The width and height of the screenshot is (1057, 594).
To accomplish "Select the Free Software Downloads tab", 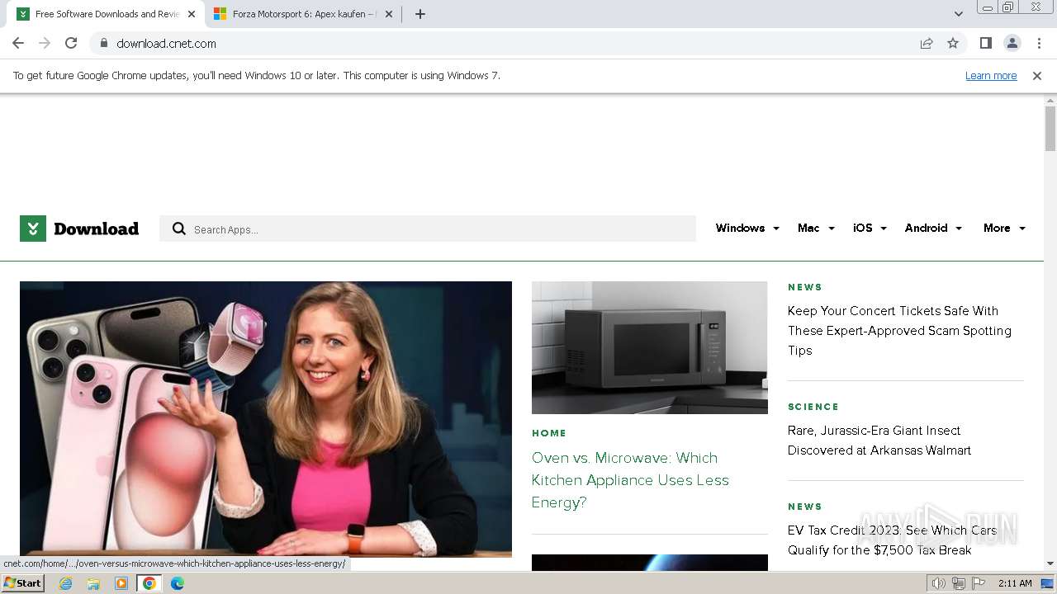I will point(107,14).
